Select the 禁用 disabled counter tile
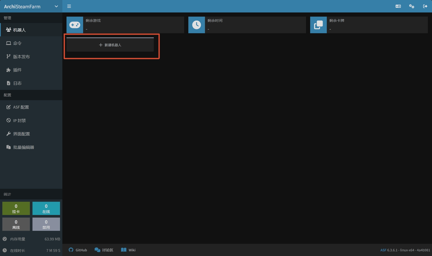 click(46, 224)
